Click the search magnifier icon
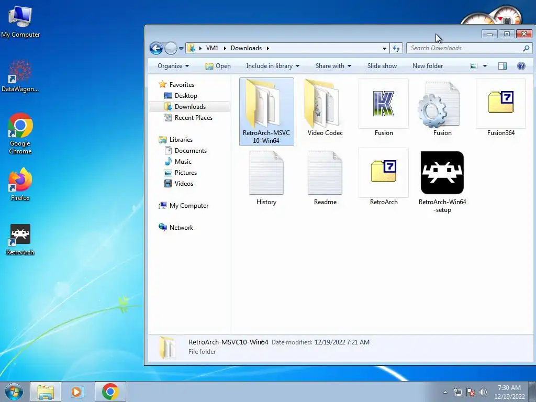The height and width of the screenshot is (402, 536). [x=526, y=48]
